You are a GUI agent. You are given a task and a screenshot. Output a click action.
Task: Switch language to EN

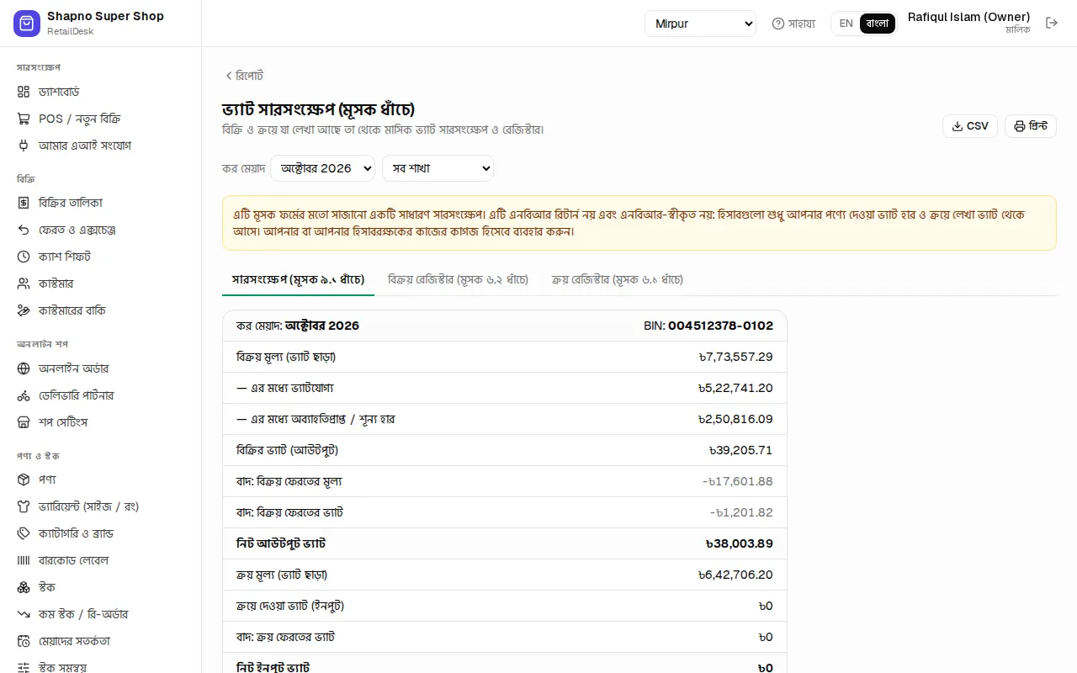point(846,24)
